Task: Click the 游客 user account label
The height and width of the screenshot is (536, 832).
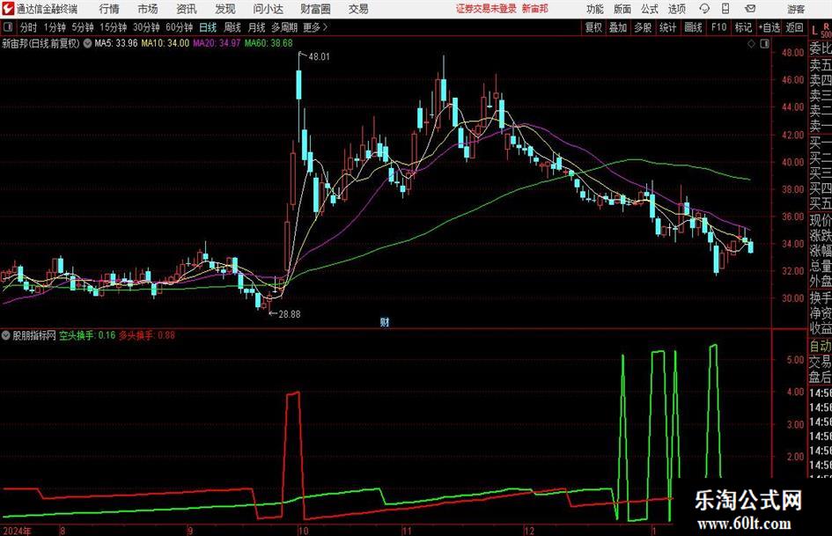Action: 796,9
